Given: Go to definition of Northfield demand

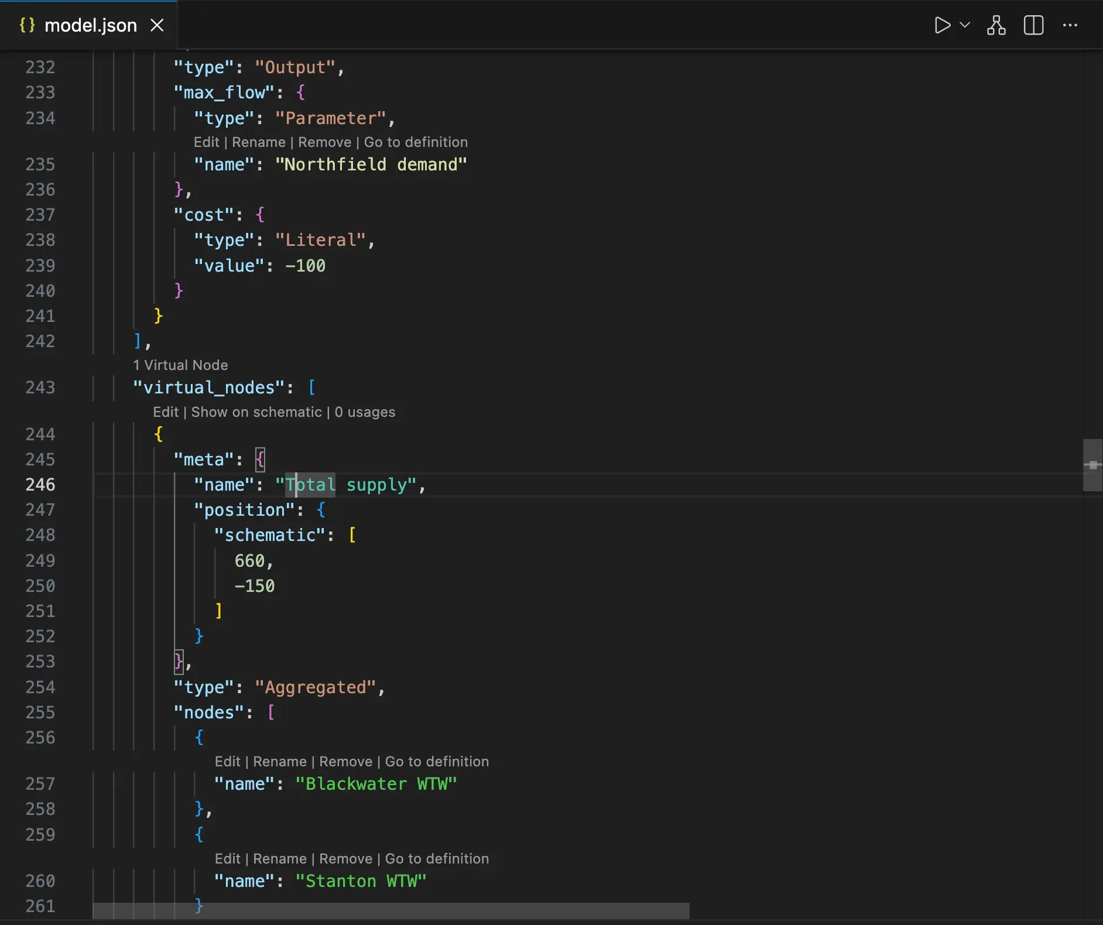Looking at the screenshot, I should [x=416, y=142].
